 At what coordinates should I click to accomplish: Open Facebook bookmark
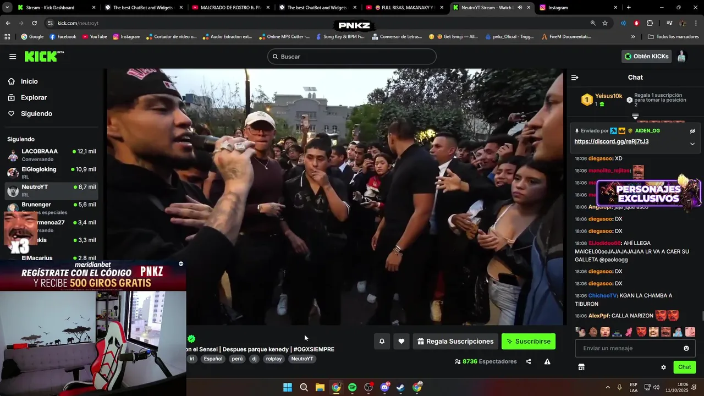pyautogui.click(x=63, y=37)
